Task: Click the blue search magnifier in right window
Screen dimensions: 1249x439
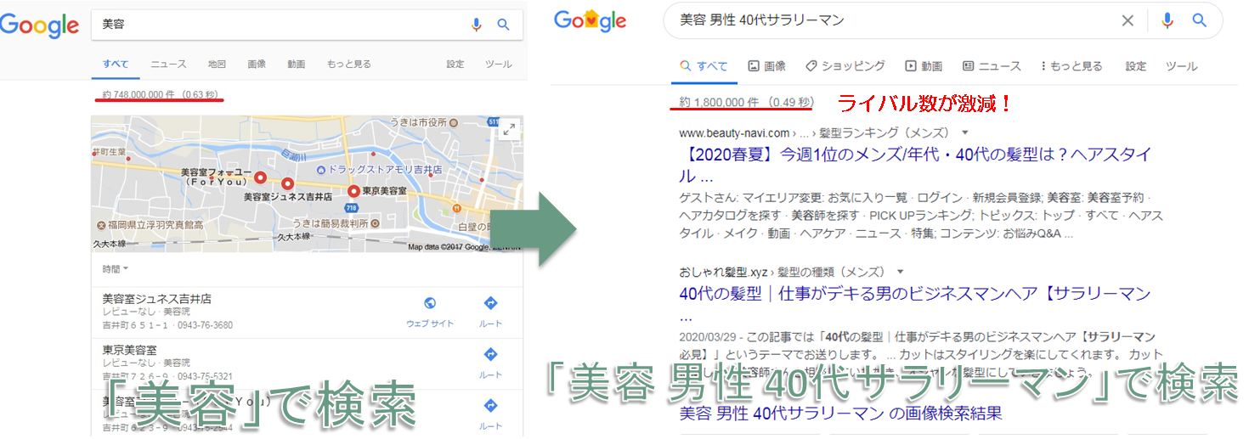Action: pyautogui.click(x=1200, y=20)
